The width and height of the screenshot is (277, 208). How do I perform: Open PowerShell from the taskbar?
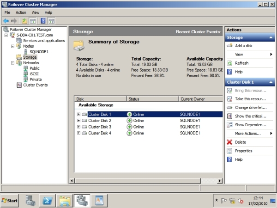[47, 200]
